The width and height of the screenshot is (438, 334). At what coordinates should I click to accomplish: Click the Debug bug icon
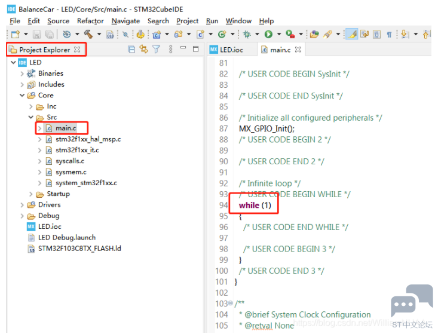click(x=247, y=34)
